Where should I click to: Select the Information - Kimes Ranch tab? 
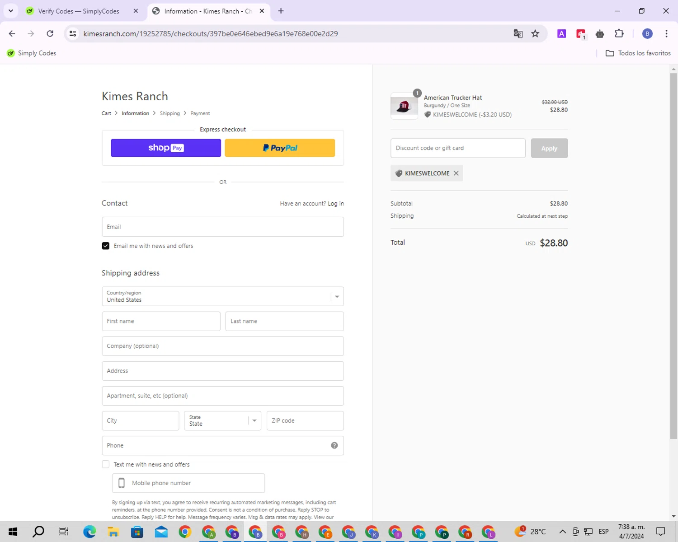coord(208,11)
